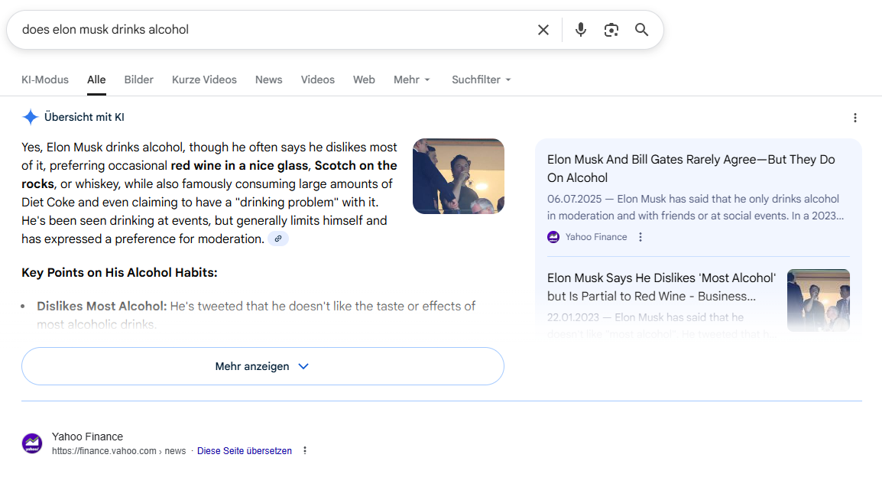Start voice search with the microphone icon
The image size is (882, 487).
(x=581, y=30)
